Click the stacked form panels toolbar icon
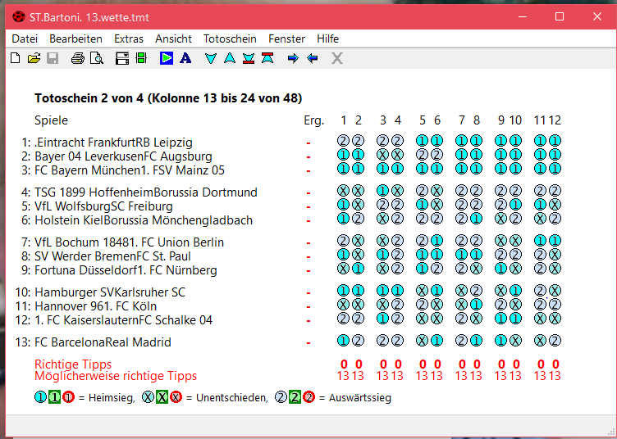 point(122,58)
